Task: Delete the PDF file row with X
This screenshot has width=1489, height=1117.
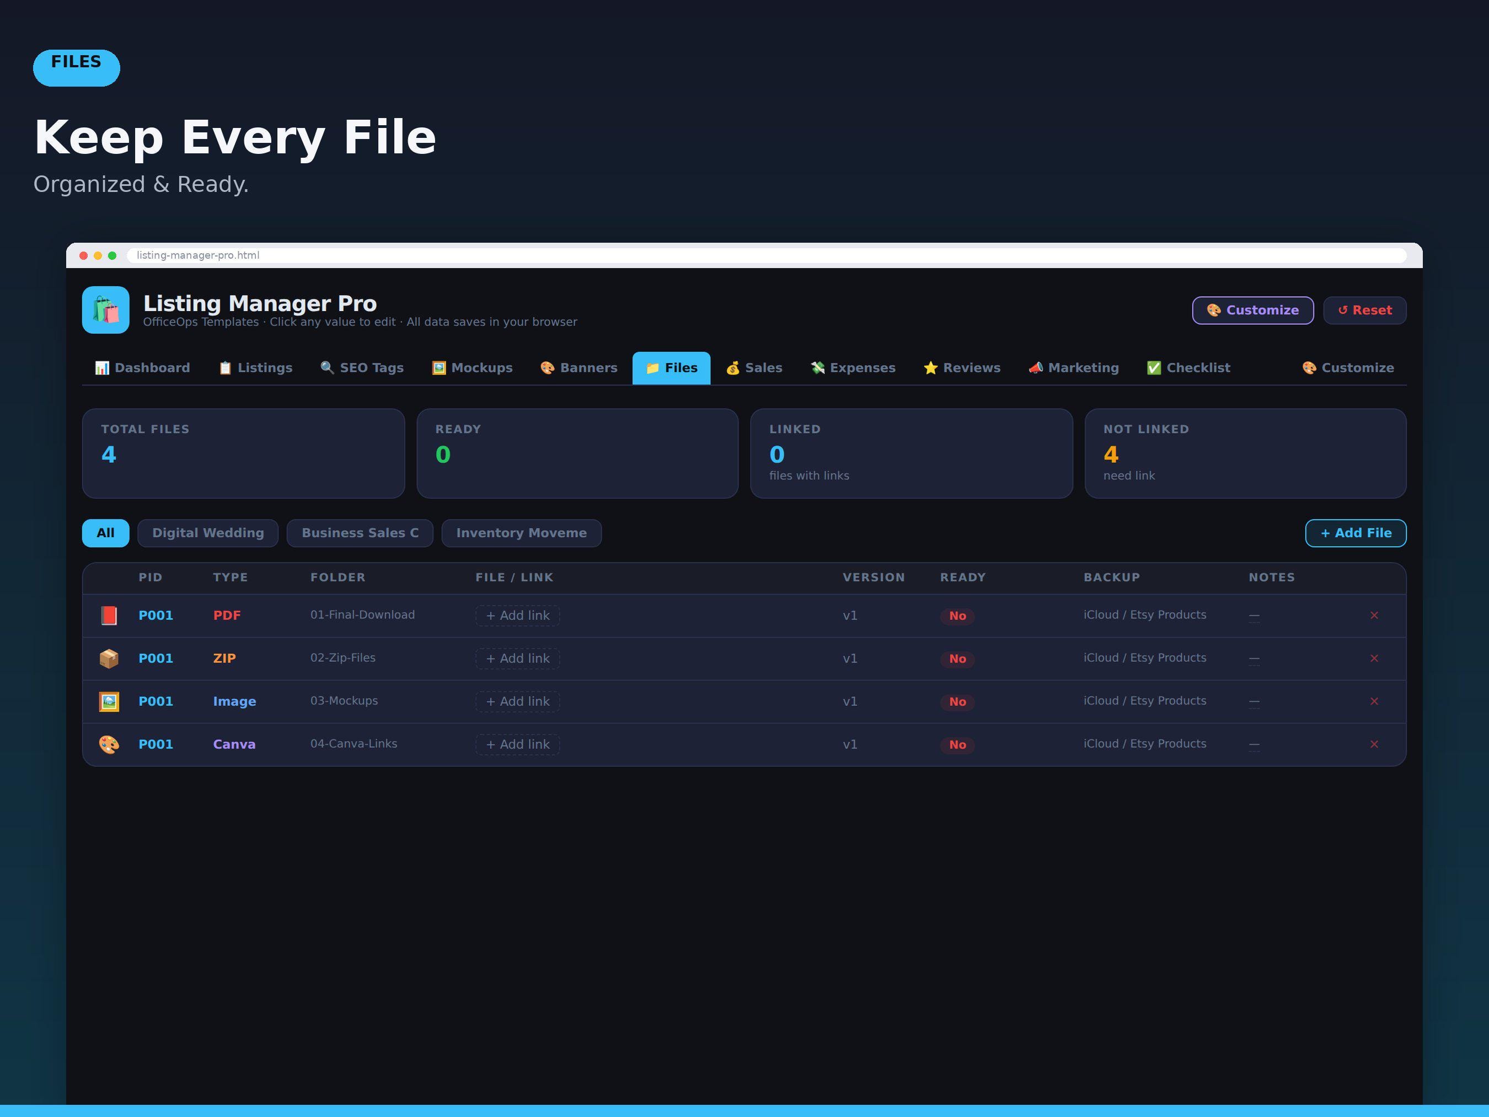Action: tap(1374, 616)
